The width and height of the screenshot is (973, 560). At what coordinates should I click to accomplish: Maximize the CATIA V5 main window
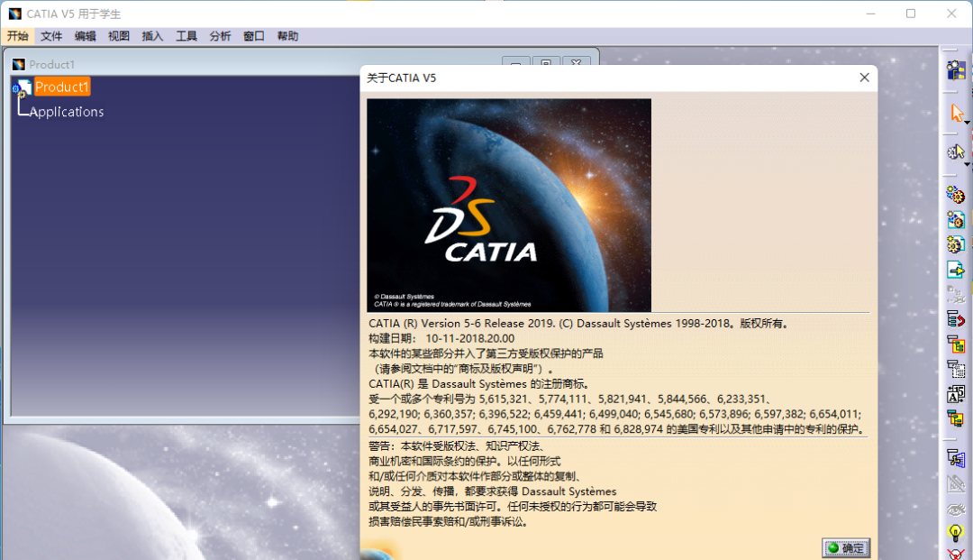910,14
